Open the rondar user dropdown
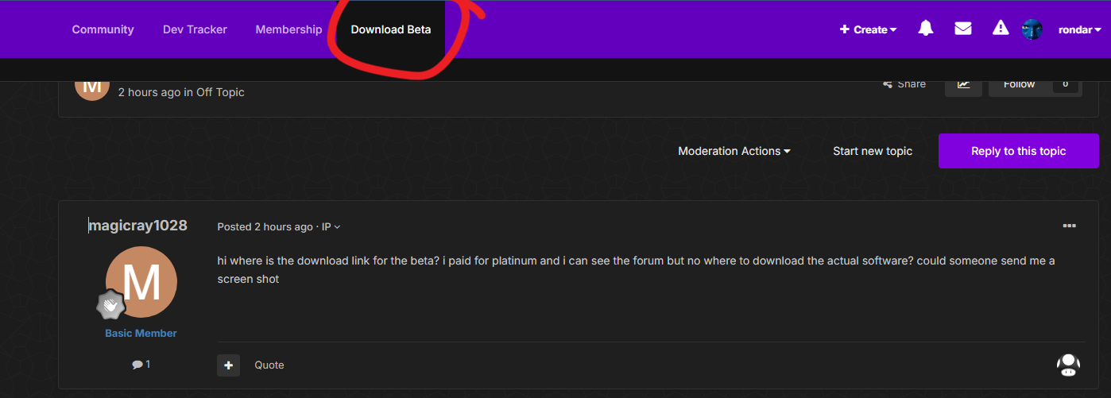This screenshot has width=1111, height=398. (1080, 29)
